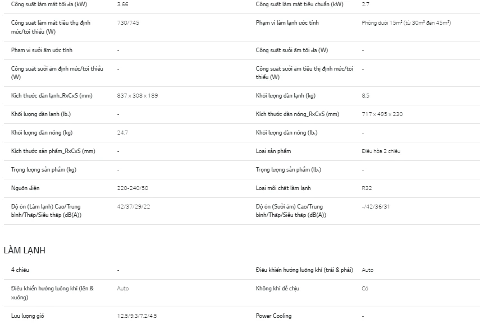
Task: Click the 837 x 308 x 189 dimension value
Action: tap(138, 96)
